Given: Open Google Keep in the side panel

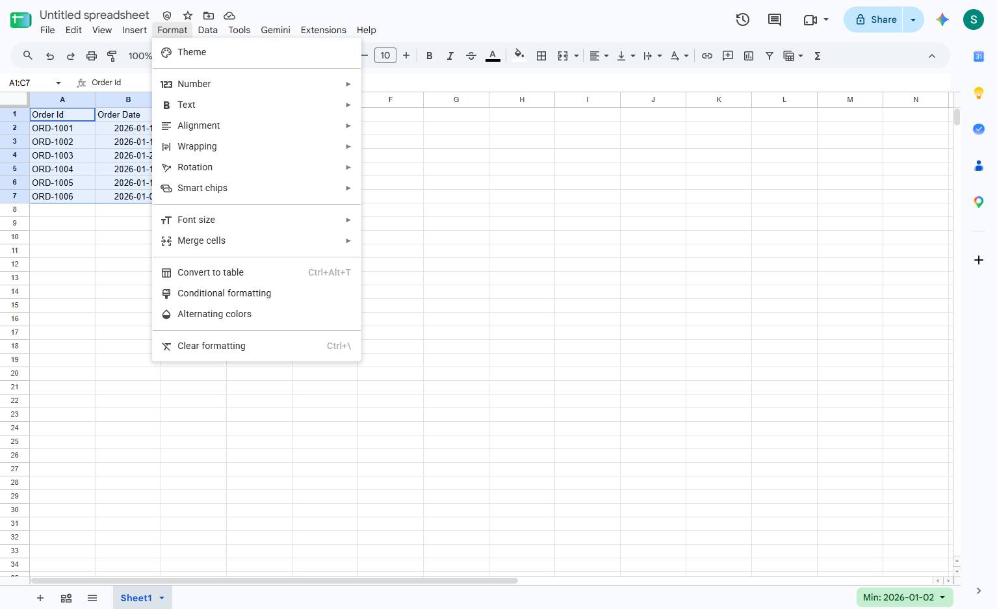Looking at the screenshot, I should pyautogui.click(x=979, y=93).
